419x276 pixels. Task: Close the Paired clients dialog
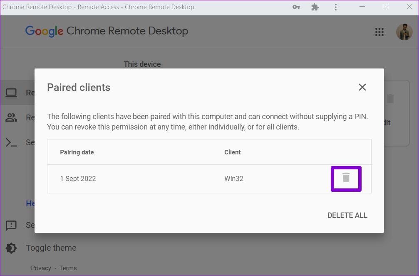362,87
